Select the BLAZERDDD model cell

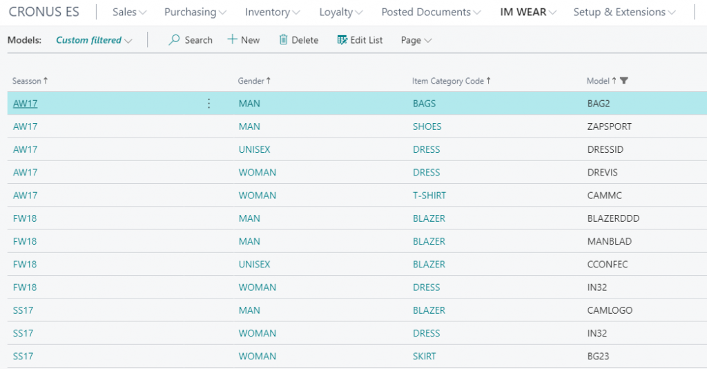[613, 218]
